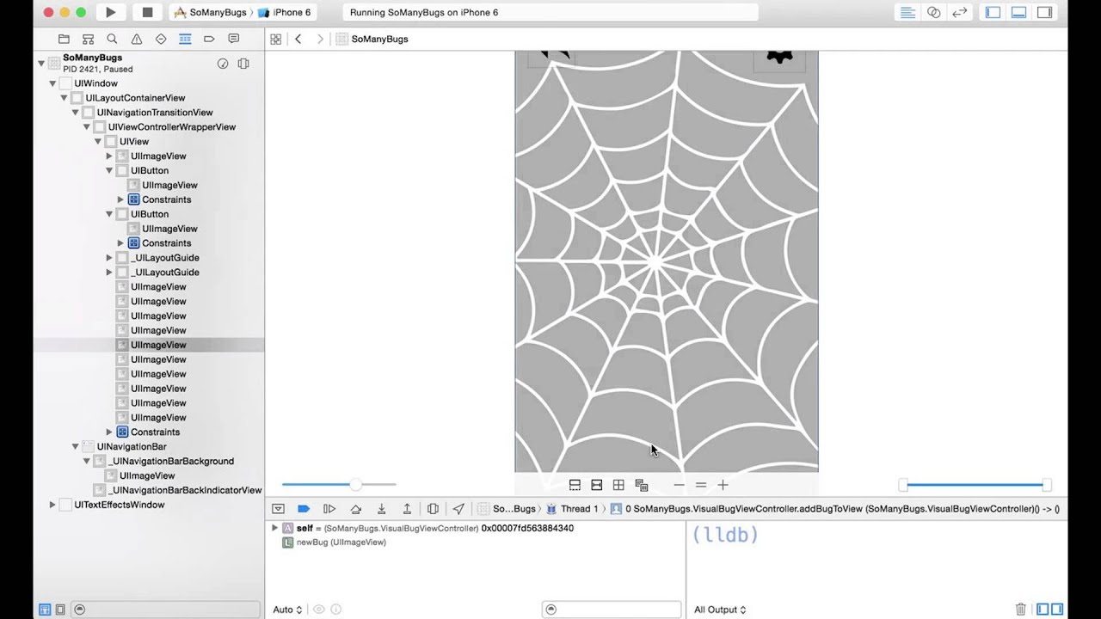Image resolution: width=1101 pixels, height=619 pixels.
Task: Click the Debug View Hierarchy button
Action: coord(433,509)
